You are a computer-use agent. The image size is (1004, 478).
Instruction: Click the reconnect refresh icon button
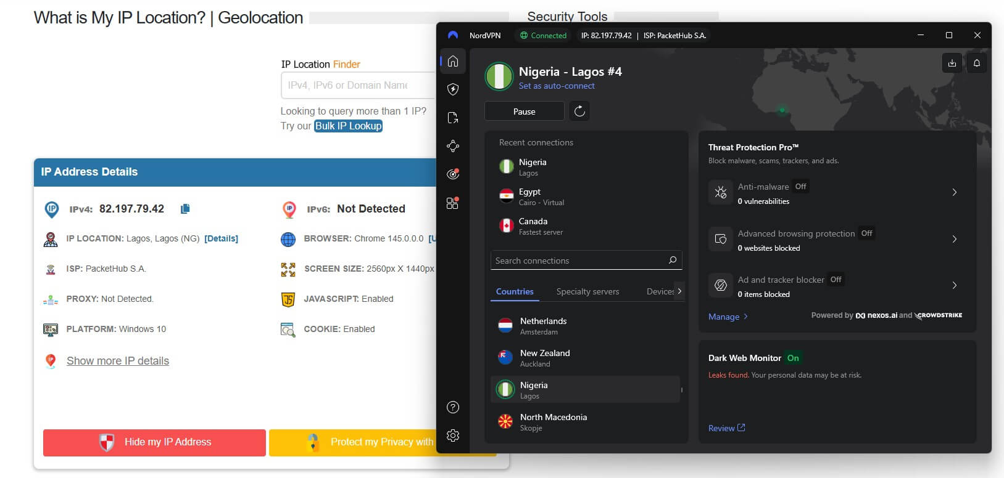coord(579,111)
